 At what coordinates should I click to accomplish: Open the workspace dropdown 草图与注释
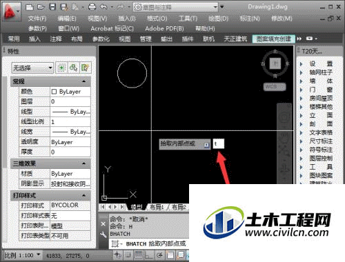[175, 7]
